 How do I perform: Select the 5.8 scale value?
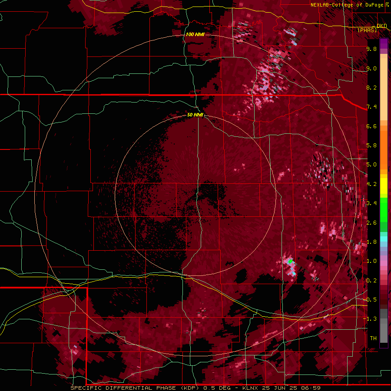(x=371, y=146)
